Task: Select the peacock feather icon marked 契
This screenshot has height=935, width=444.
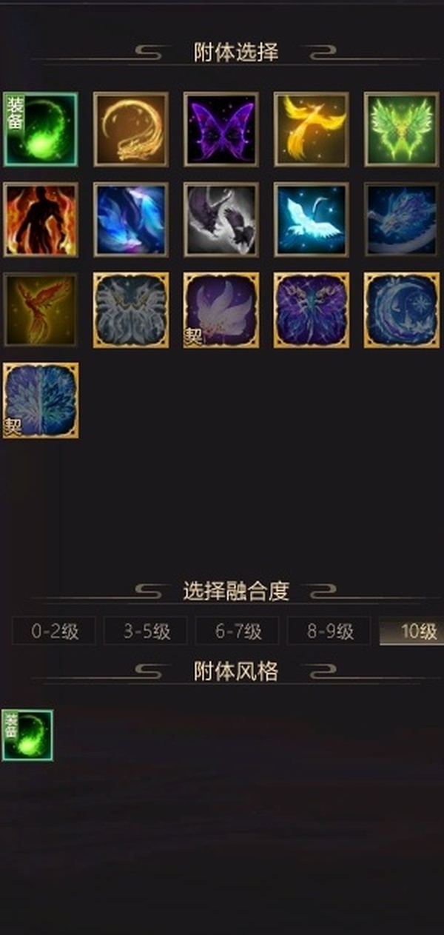Action: (41, 401)
